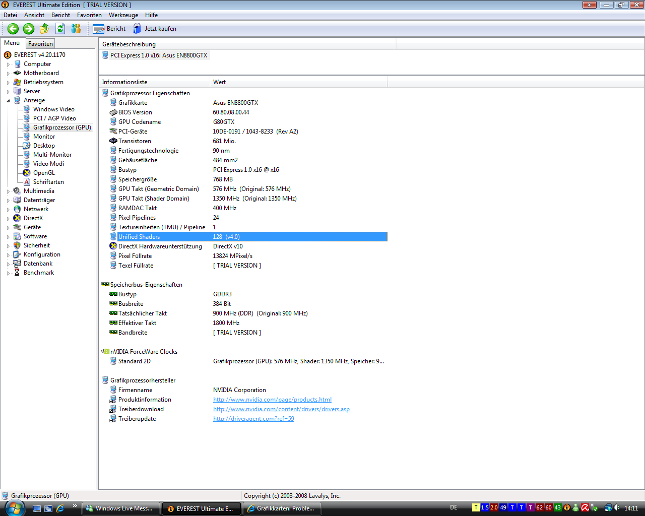The width and height of the screenshot is (645, 516).
Task: Click the OpenGL icon in the tree
Action: pos(27,173)
